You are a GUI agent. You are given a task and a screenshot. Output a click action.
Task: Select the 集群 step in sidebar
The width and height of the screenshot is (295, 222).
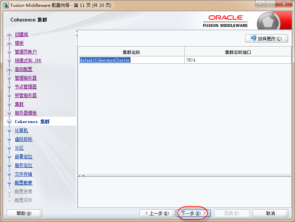(x=19, y=104)
